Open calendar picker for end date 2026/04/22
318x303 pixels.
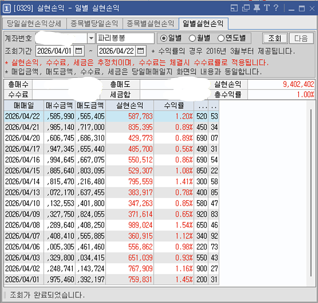click(141, 51)
